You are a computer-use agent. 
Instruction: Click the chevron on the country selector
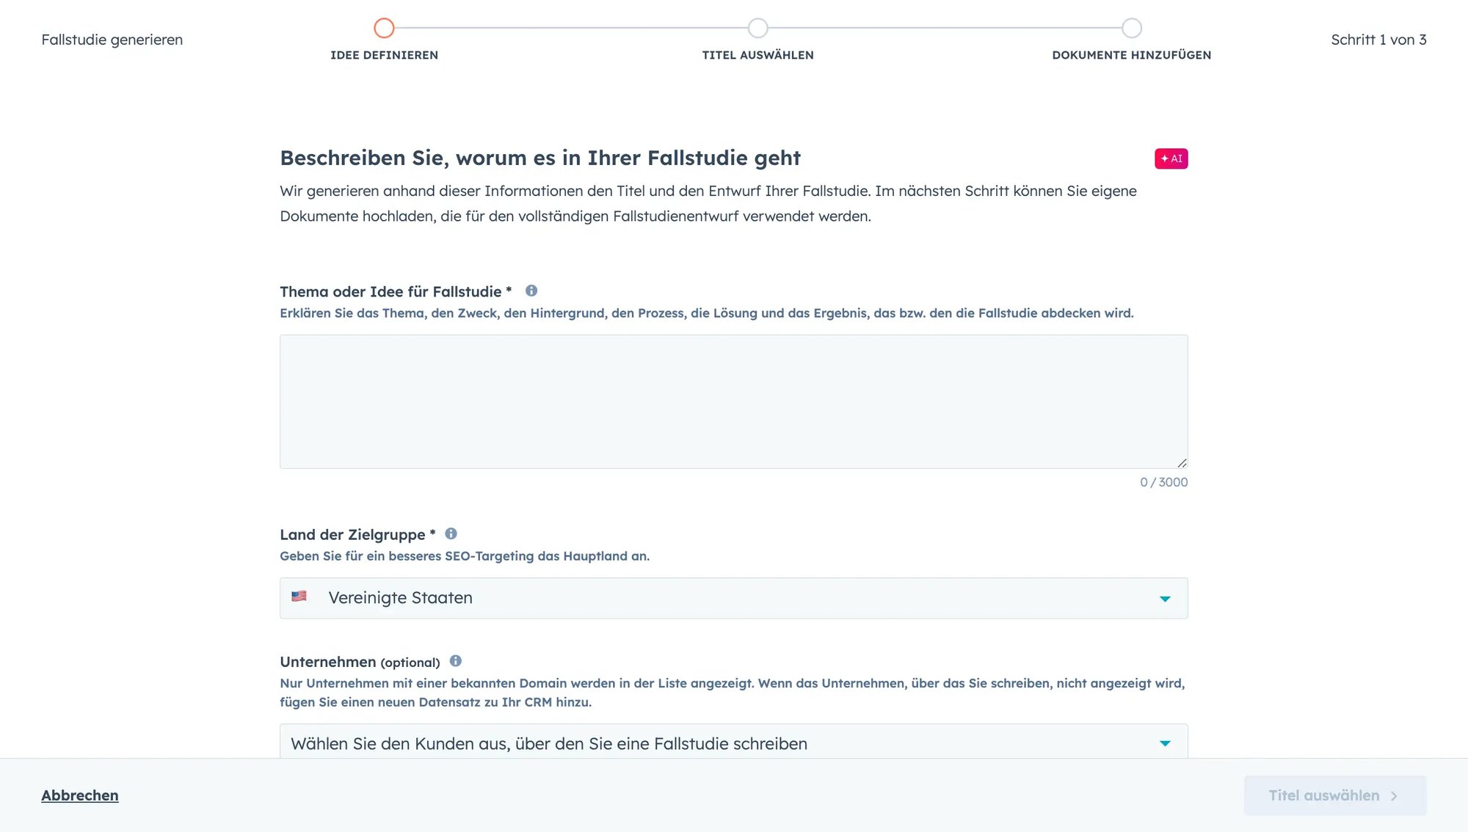point(1165,598)
